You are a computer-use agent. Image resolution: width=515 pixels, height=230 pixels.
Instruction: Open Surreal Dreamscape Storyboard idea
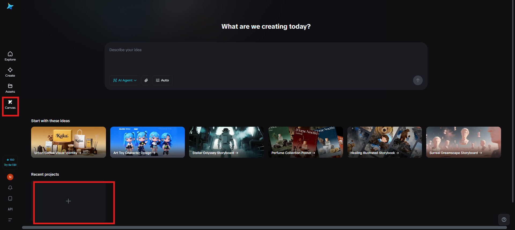point(464,142)
